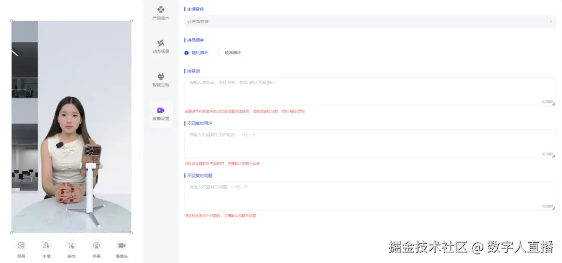This screenshot has height=263, width=562.
Task: Open the 动态场景 pinwheel section
Action: pos(160,47)
